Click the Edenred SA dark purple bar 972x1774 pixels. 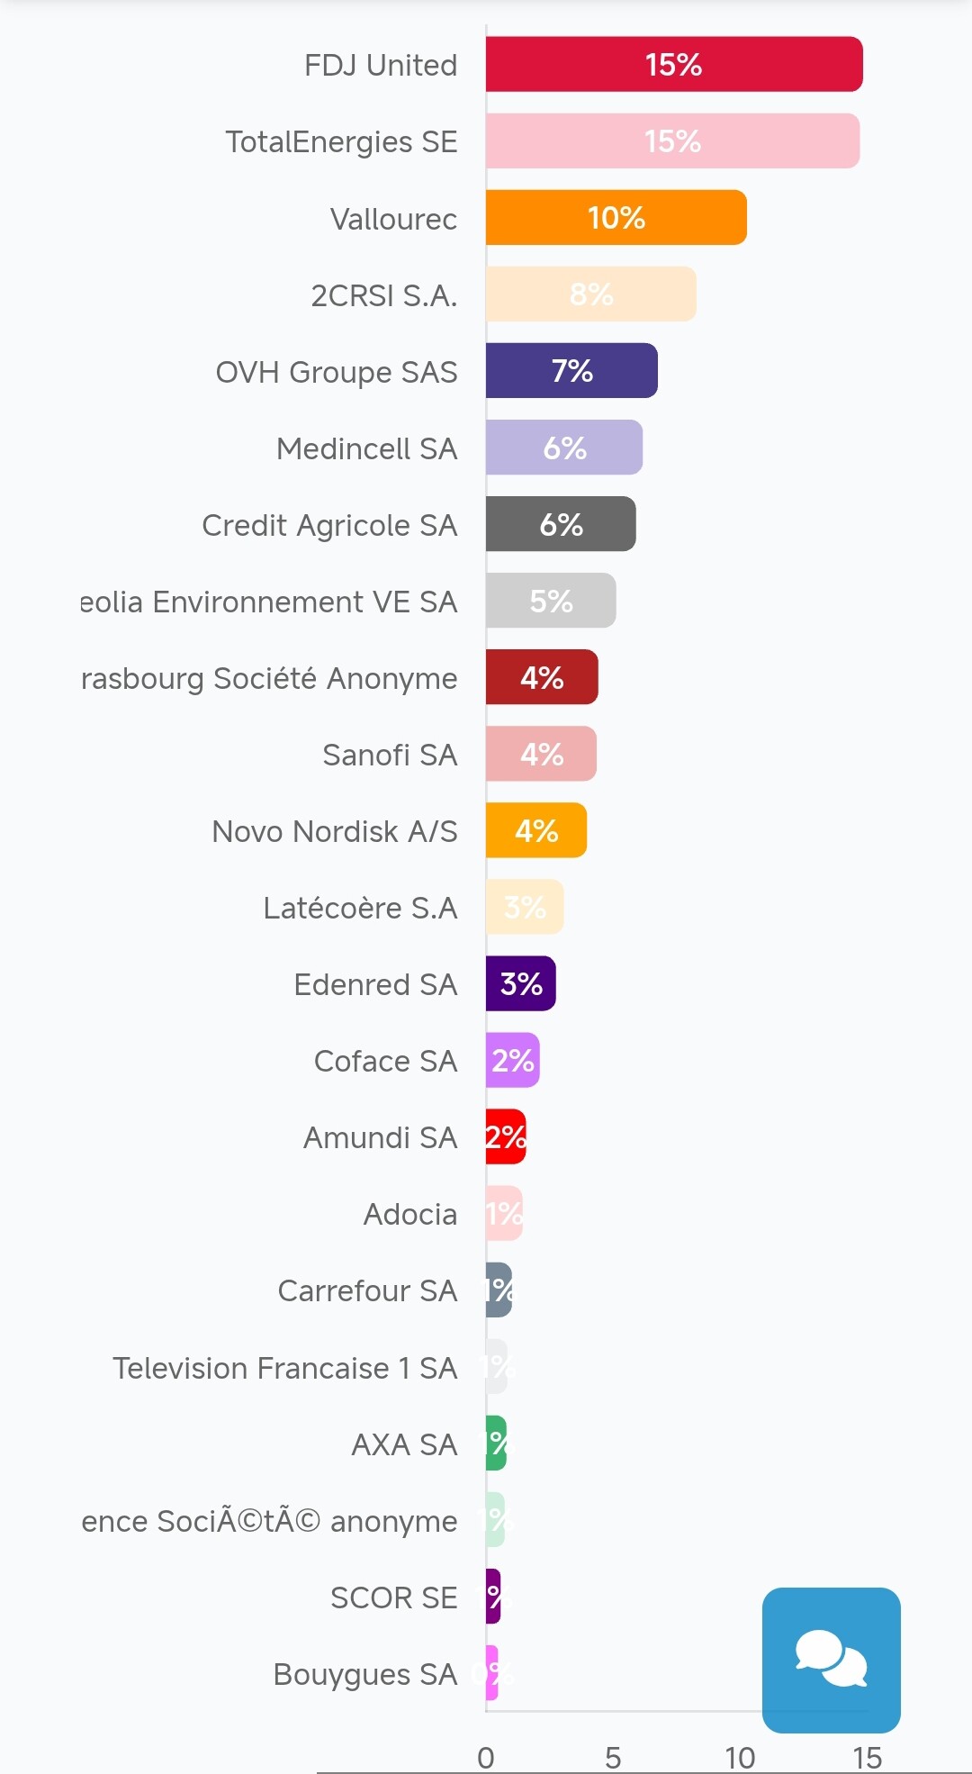click(x=520, y=983)
